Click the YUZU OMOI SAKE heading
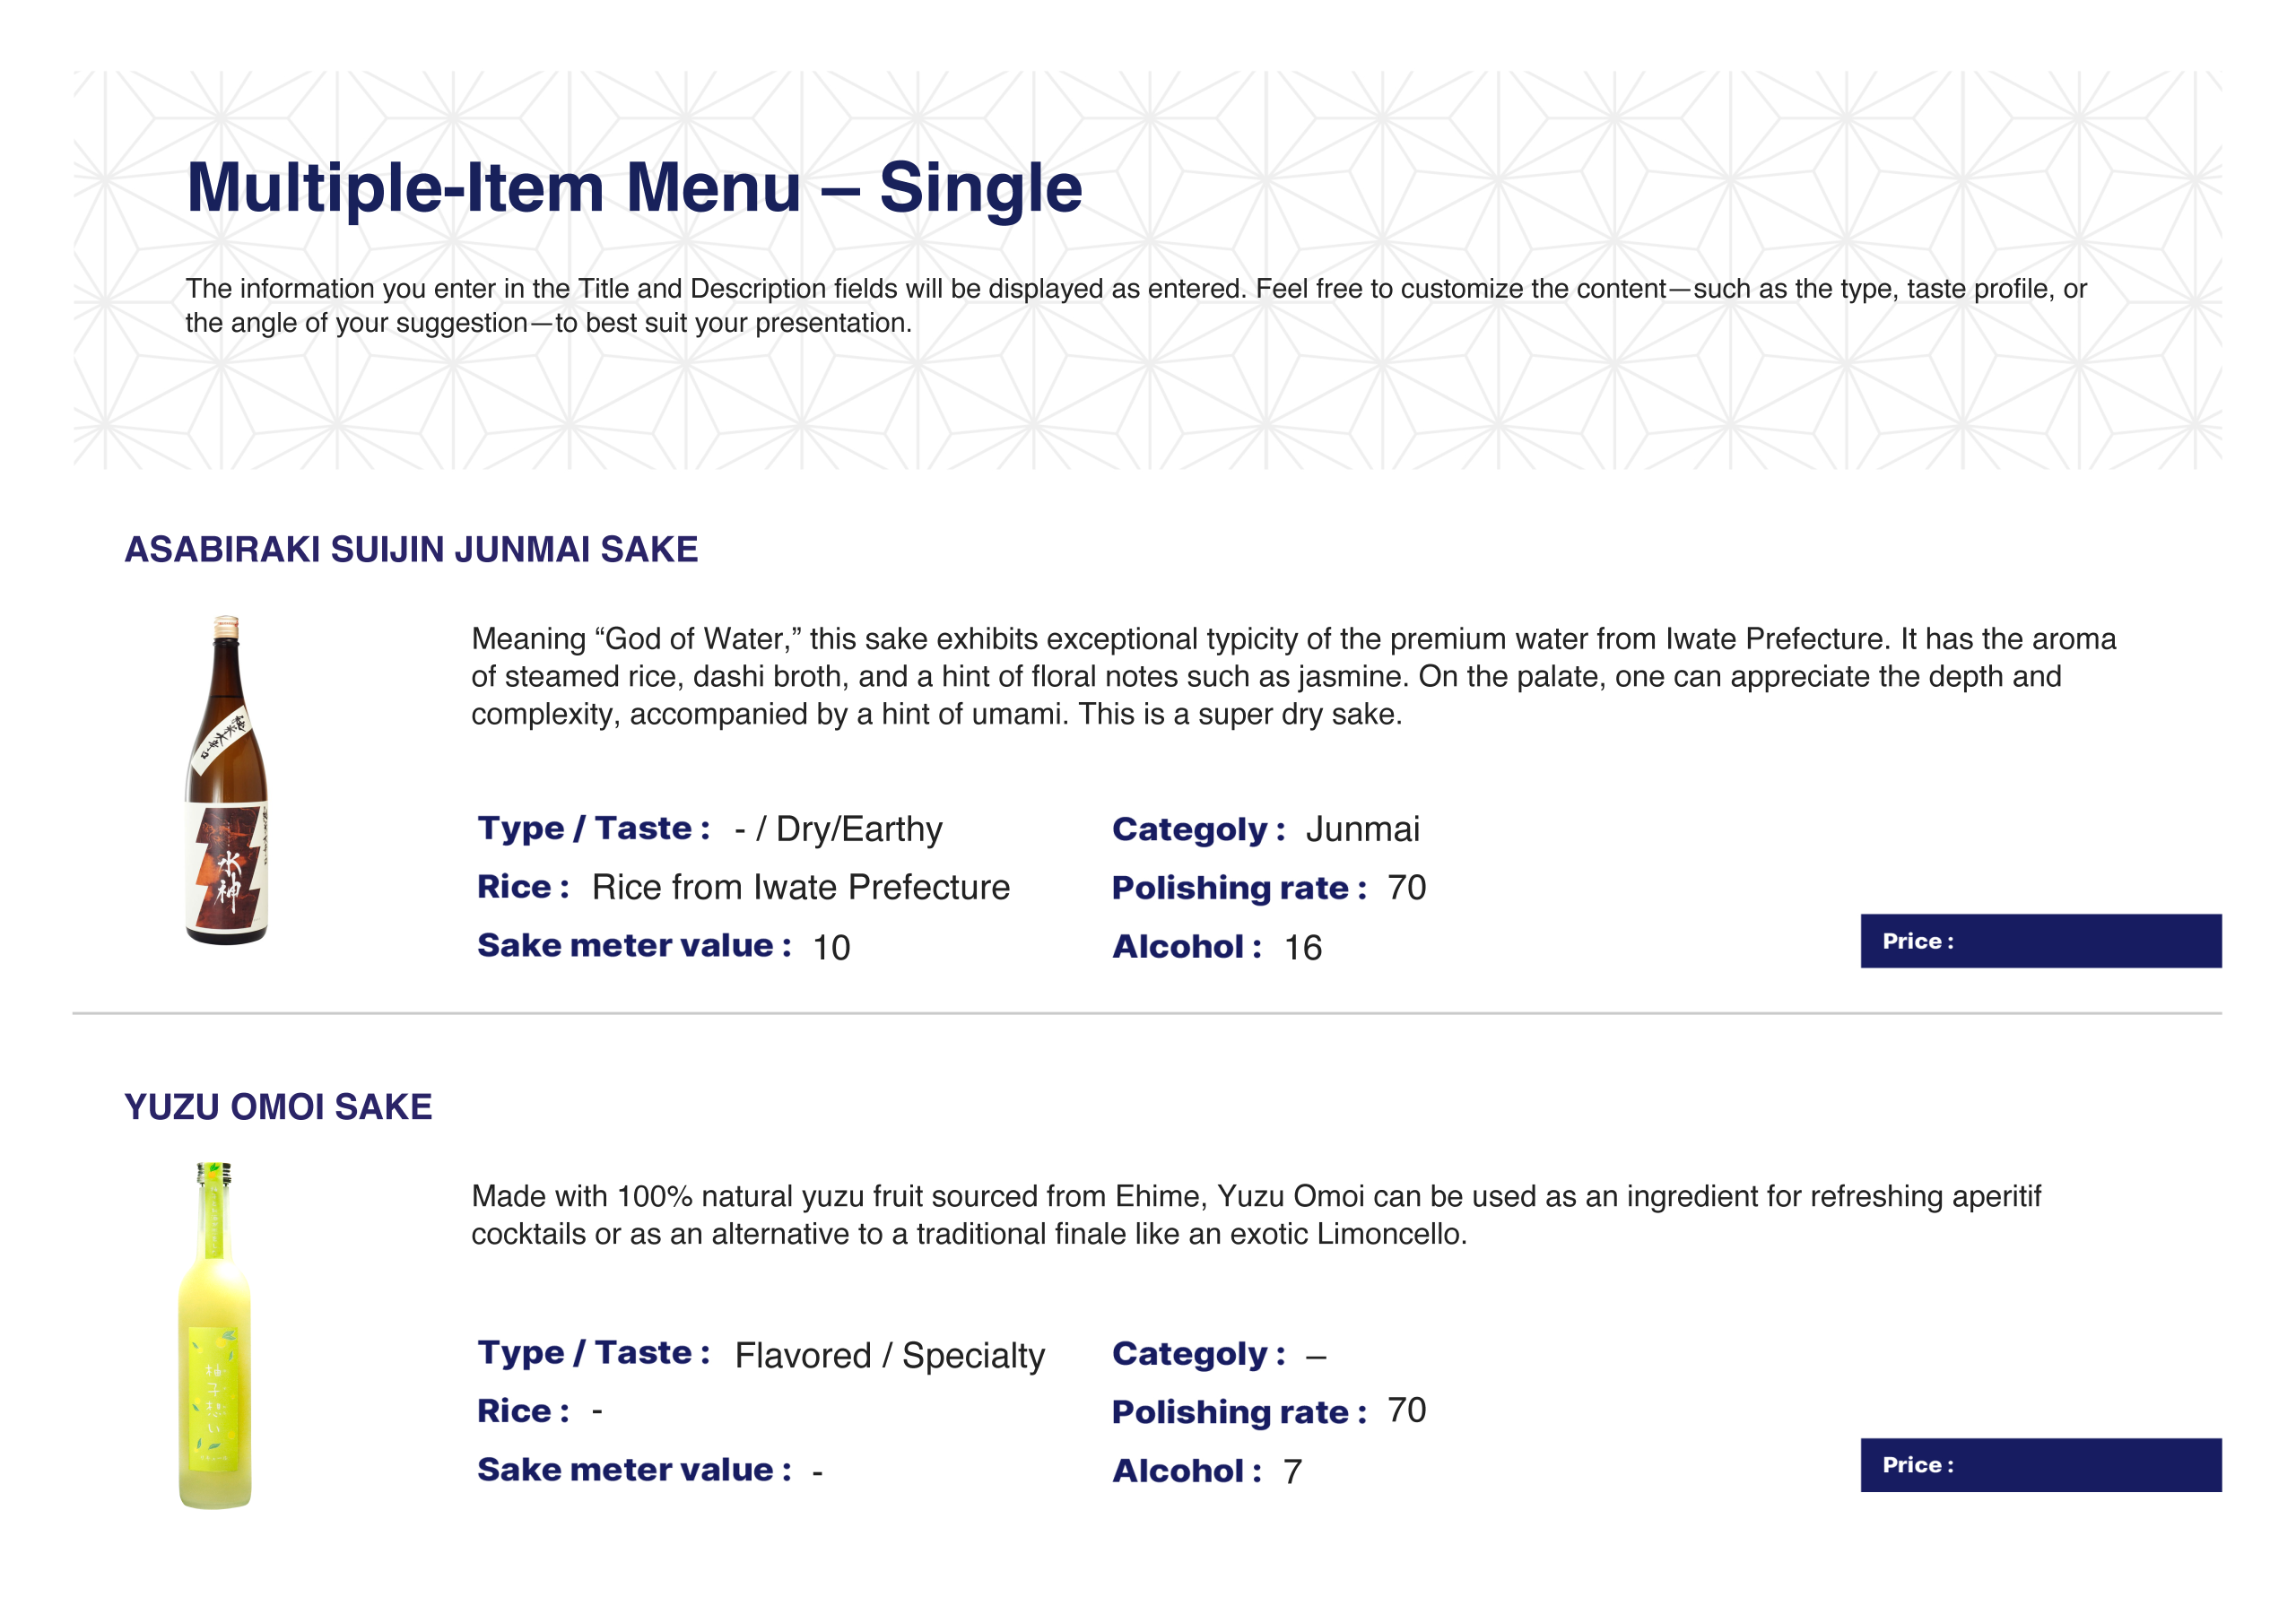Image resolution: width=2296 pixels, height=1623 pixels. tap(278, 1107)
